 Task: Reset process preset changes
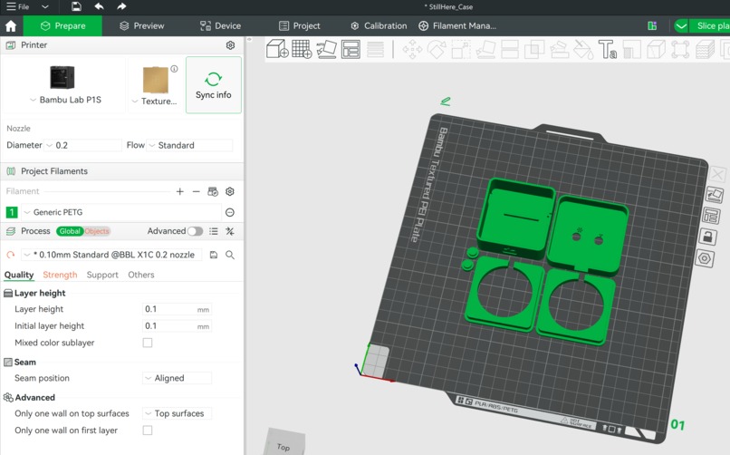point(10,255)
